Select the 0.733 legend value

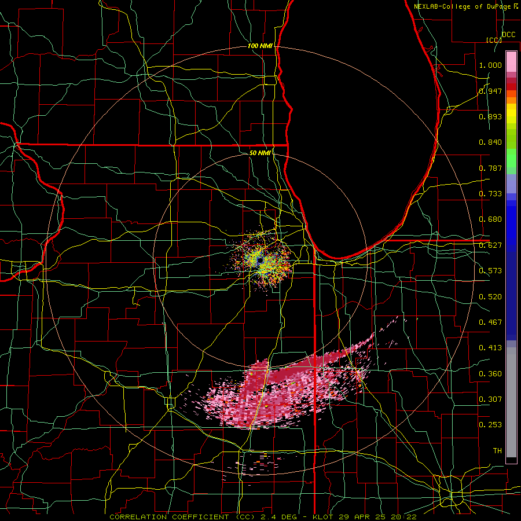[x=490, y=193]
